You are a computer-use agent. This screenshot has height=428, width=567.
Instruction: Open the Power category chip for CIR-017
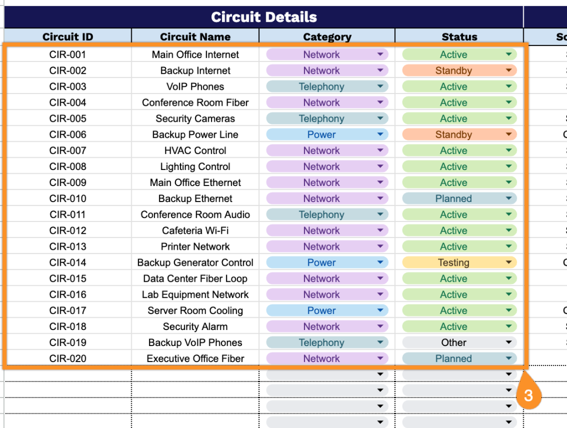click(x=322, y=311)
